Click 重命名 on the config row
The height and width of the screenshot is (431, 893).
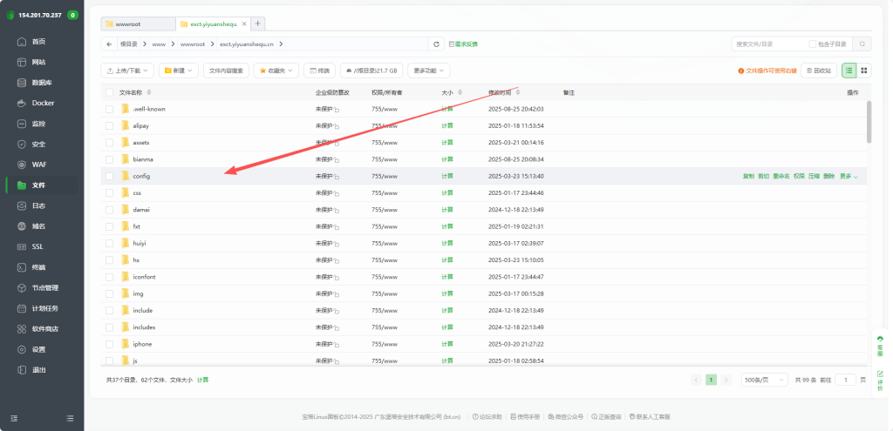(781, 176)
